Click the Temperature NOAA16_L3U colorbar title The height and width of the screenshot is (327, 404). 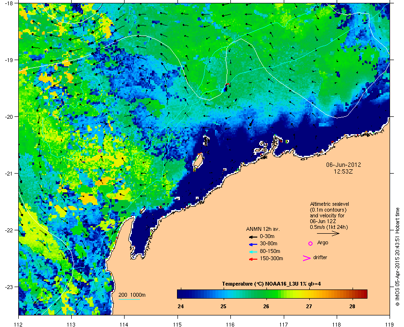point(271,284)
